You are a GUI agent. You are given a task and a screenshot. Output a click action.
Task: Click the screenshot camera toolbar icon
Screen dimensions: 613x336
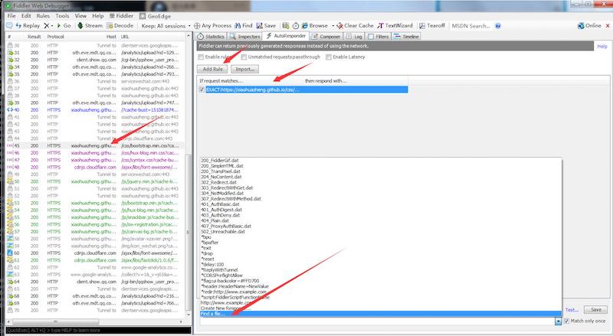(x=286, y=25)
